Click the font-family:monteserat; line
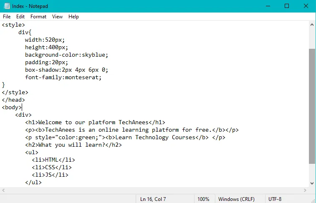316x203 pixels. 63,77
